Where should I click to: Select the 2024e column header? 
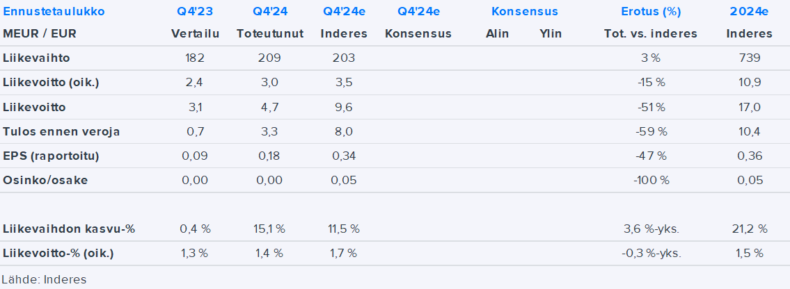(749, 12)
